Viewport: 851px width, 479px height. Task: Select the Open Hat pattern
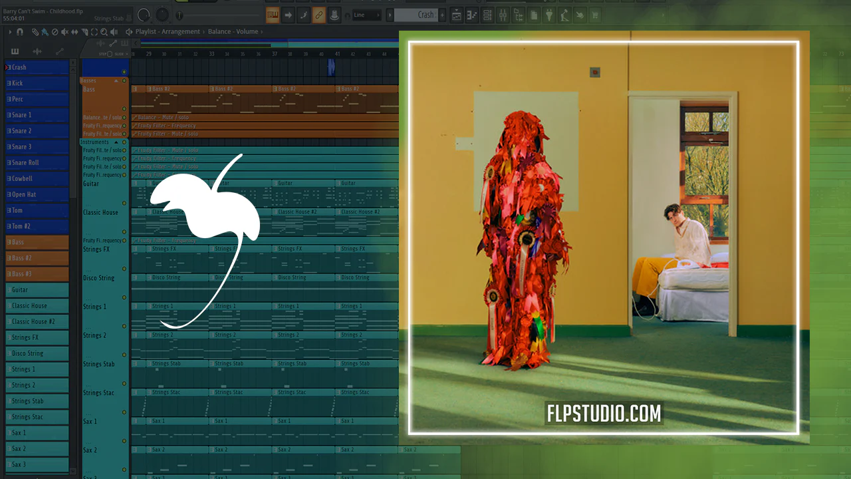coord(37,195)
